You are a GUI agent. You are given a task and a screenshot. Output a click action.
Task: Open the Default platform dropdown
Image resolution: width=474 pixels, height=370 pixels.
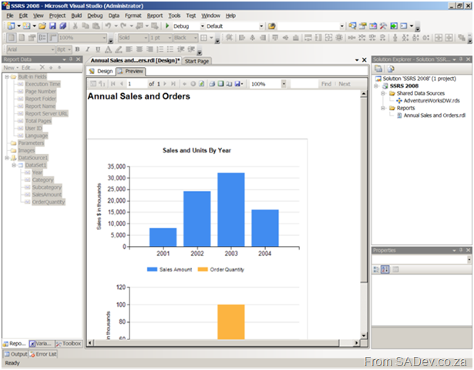[x=261, y=26]
